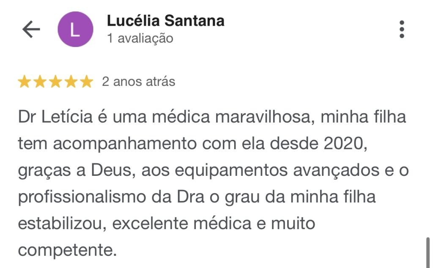This screenshot has height=268, width=433.
Task: Tap the purple L profile avatar
Action: pyautogui.click(x=75, y=30)
